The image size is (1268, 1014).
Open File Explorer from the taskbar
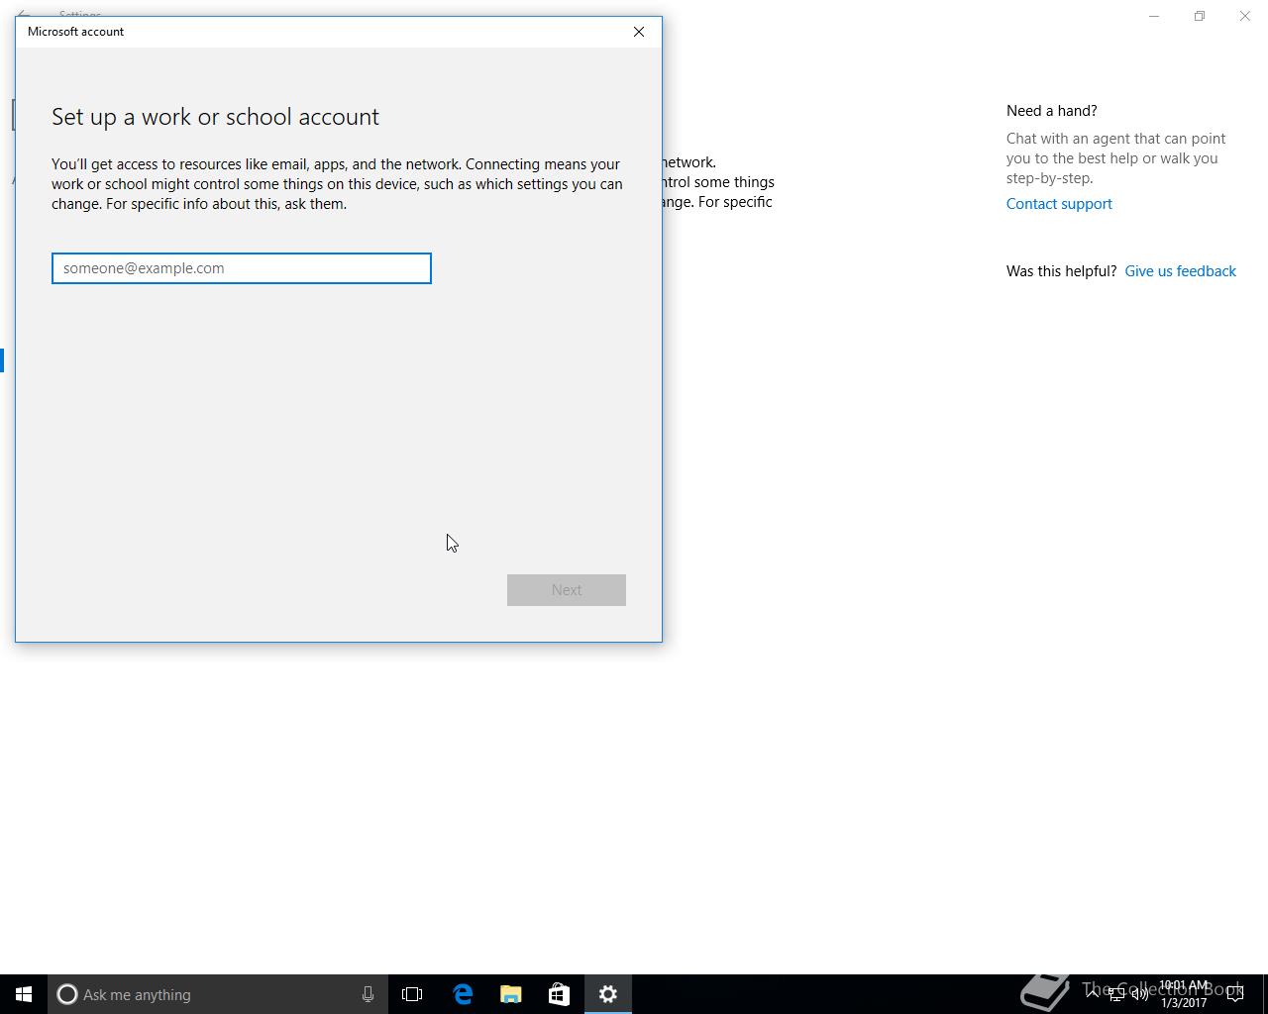[510, 994]
